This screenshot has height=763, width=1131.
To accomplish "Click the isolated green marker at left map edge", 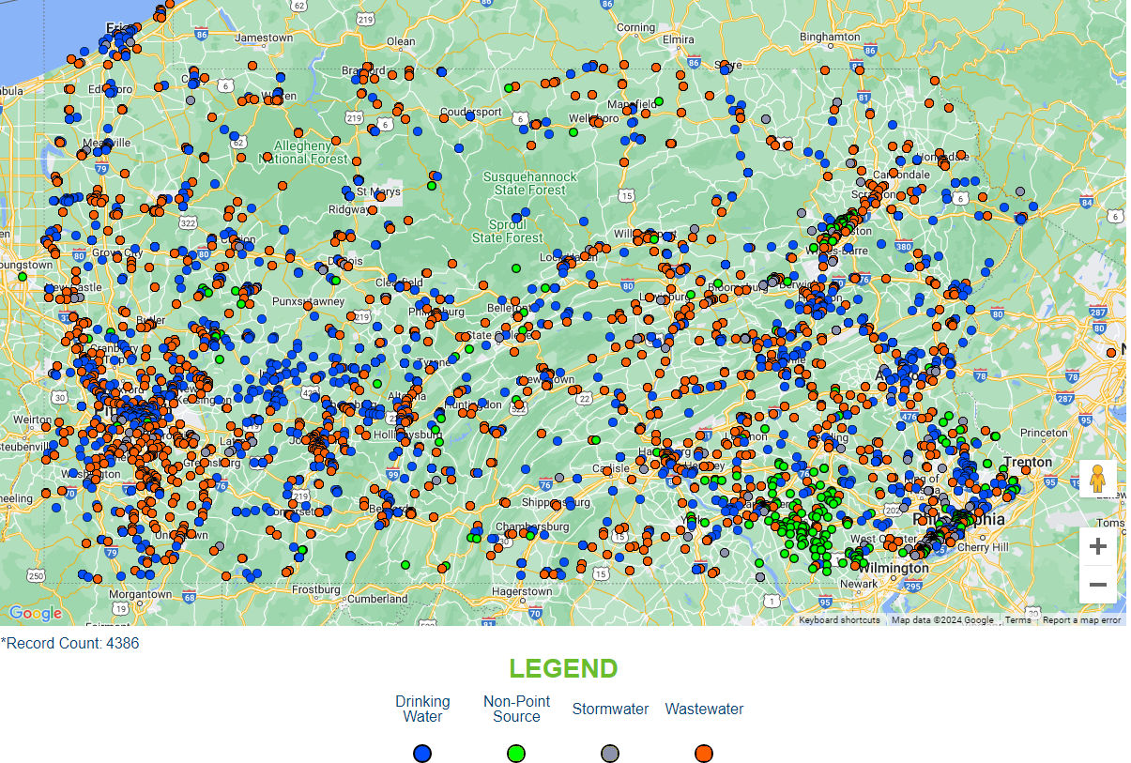I will point(23,276).
